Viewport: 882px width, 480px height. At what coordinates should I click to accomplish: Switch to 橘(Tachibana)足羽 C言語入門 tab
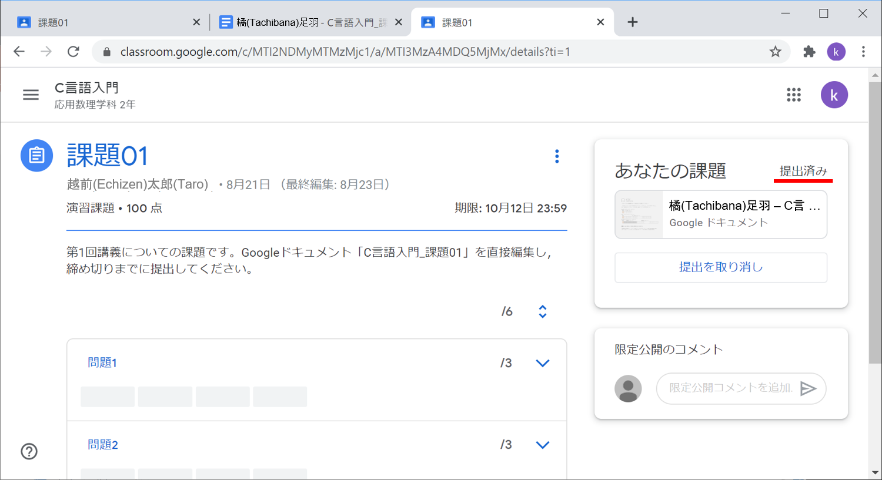click(x=310, y=22)
